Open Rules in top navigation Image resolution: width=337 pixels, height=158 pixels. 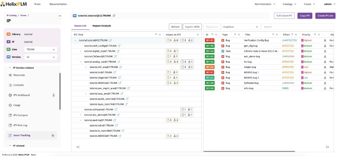[37, 4]
